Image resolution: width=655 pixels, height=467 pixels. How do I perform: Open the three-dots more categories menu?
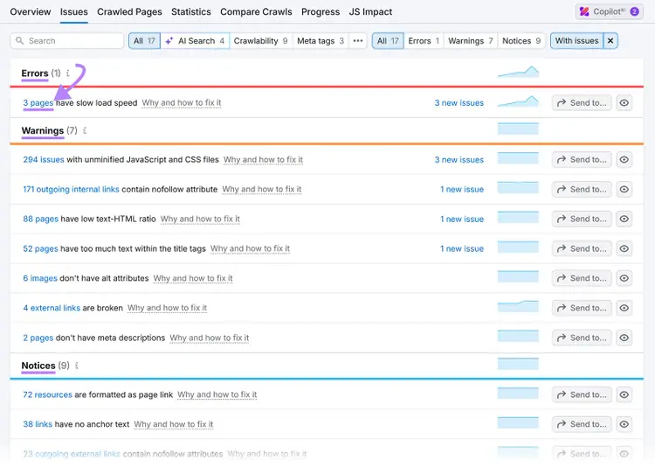coord(358,40)
